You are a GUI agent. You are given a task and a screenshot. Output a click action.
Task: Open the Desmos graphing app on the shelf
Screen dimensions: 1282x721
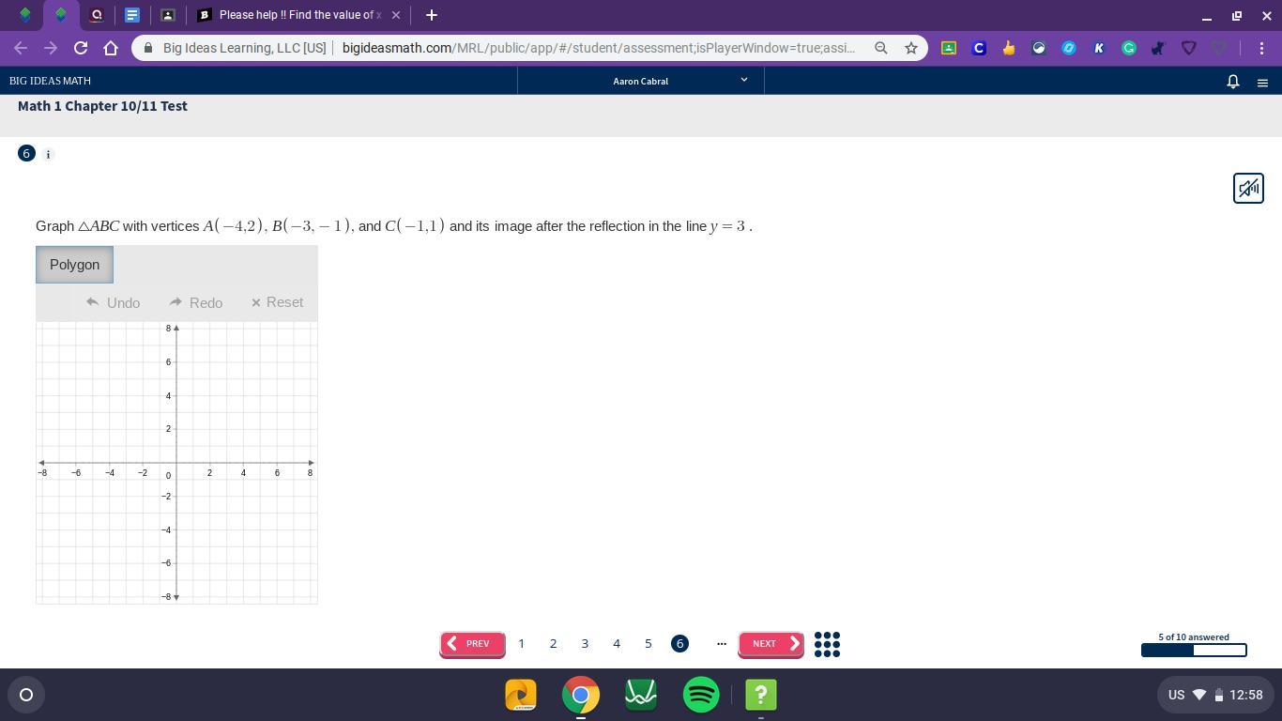(x=641, y=695)
